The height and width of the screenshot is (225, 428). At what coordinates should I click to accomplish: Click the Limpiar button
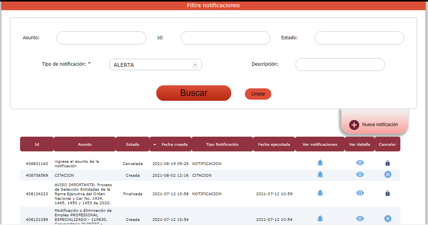click(258, 94)
